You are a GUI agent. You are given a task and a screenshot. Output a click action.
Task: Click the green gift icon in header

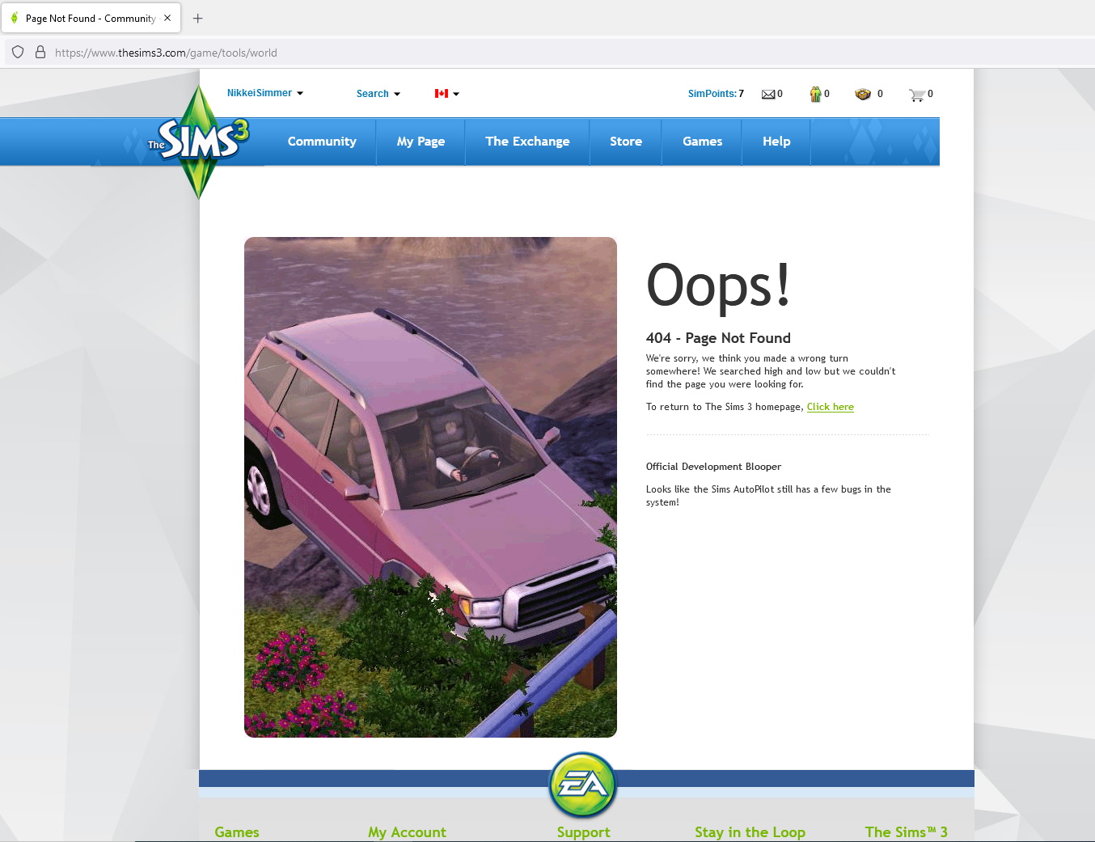(x=815, y=94)
